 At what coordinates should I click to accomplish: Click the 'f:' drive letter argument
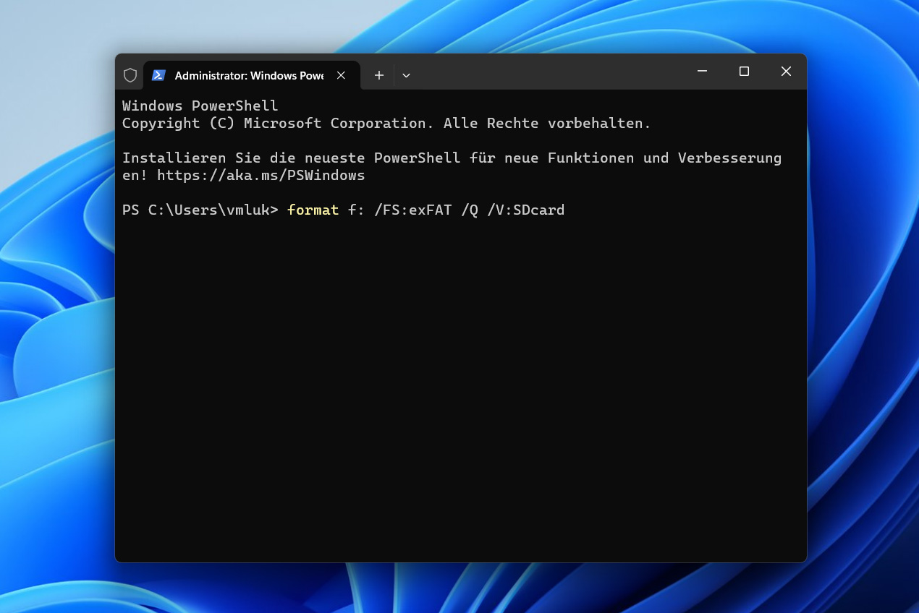point(357,210)
